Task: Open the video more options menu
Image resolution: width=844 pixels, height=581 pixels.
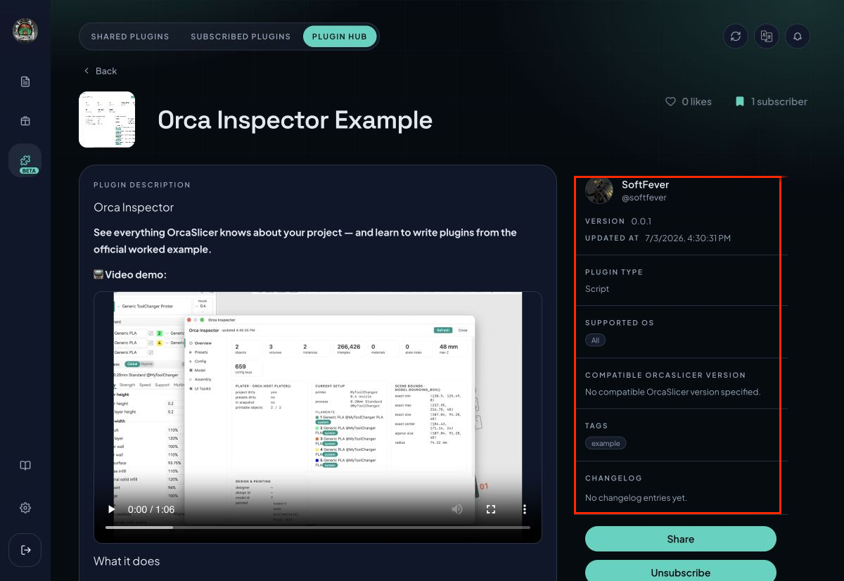Action: 525,509
